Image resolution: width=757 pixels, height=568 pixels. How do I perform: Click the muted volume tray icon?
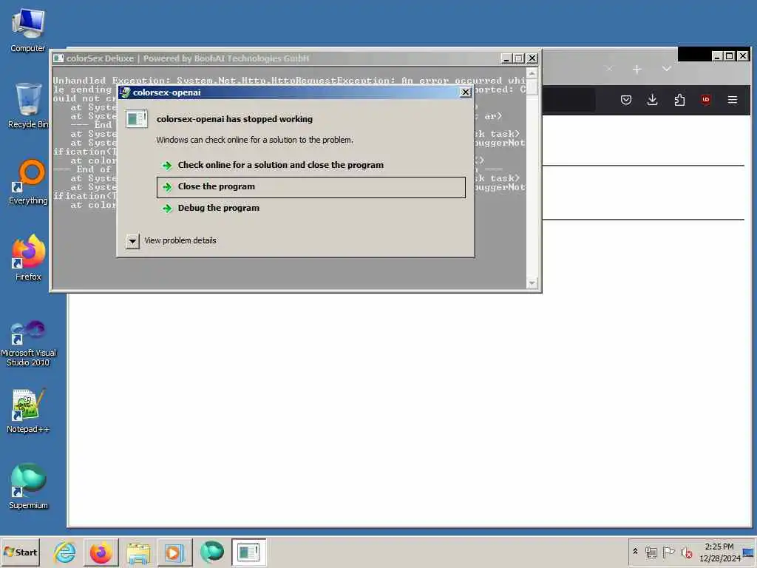pos(686,552)
